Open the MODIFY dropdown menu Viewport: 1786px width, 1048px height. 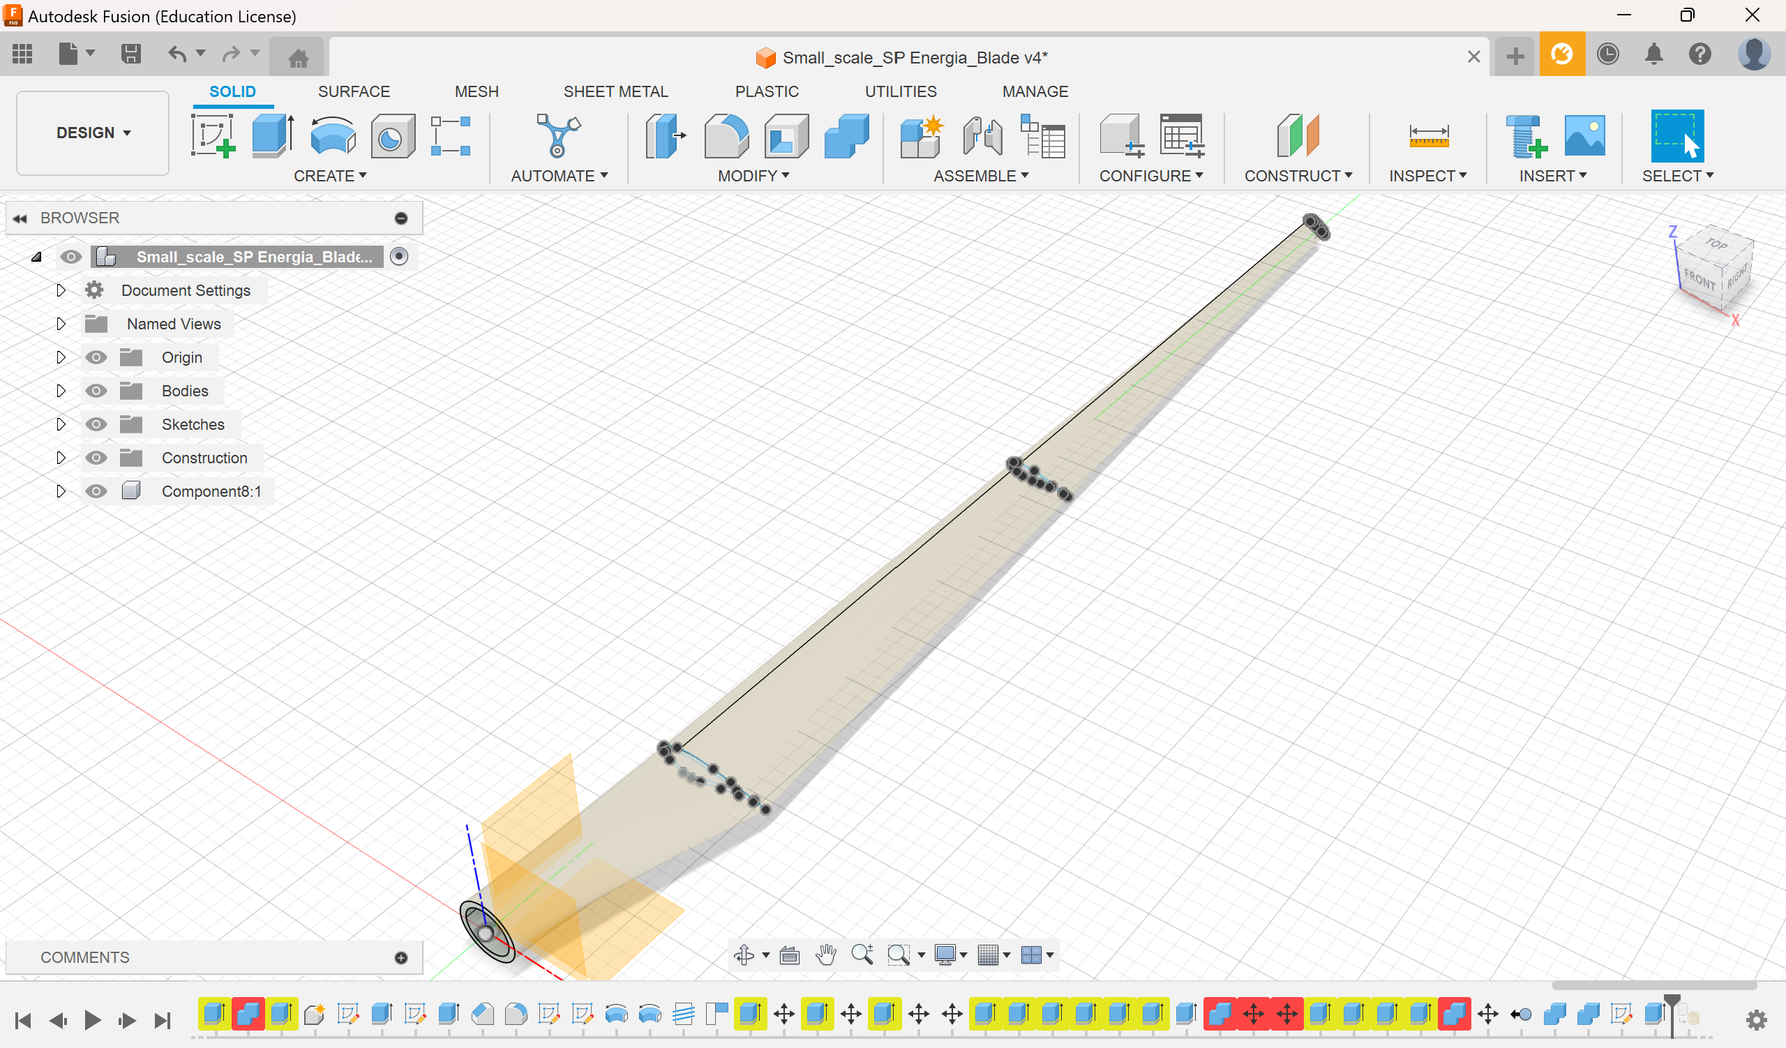753,176
